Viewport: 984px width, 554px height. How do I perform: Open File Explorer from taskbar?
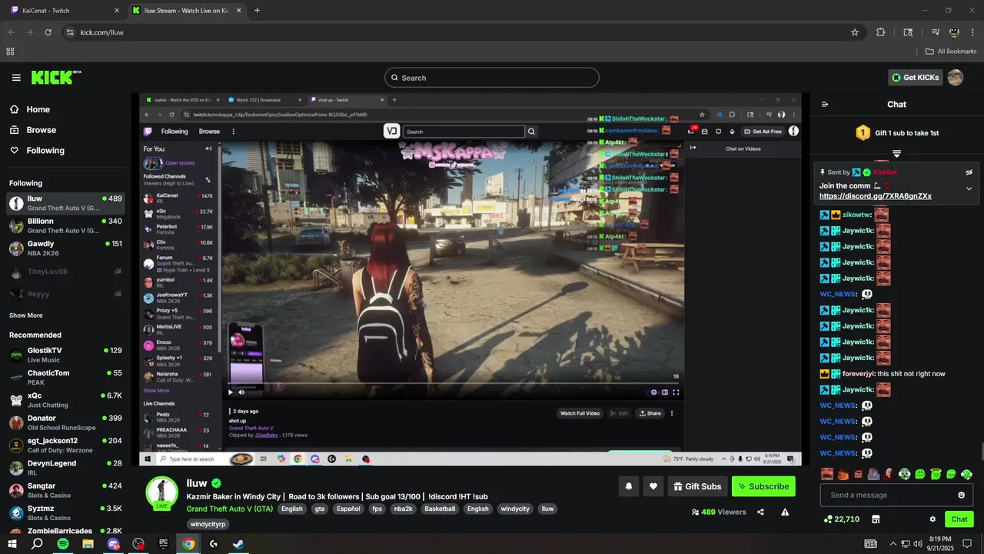88,544
